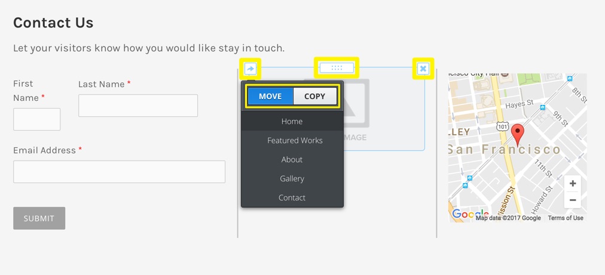This screenshot has height=275, width=605.
Task: Click the Google logo on the map
Action: 470,214
